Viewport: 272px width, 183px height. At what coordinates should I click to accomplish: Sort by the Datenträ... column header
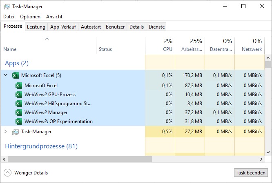coord(220,45)
